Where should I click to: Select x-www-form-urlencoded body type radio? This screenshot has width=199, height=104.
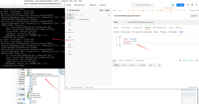point(133,32)
